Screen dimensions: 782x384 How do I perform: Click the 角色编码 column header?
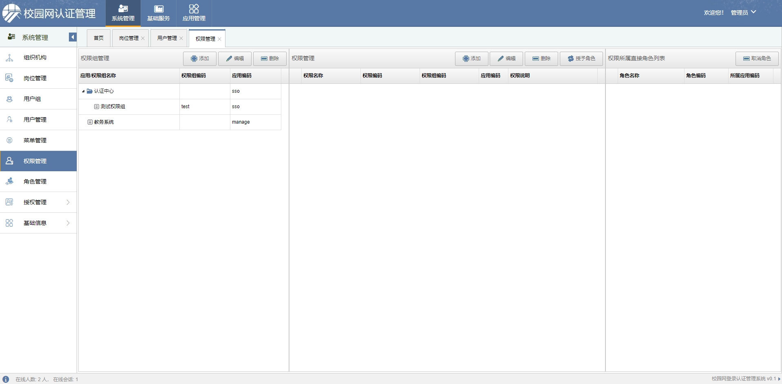tap(707, 76)
